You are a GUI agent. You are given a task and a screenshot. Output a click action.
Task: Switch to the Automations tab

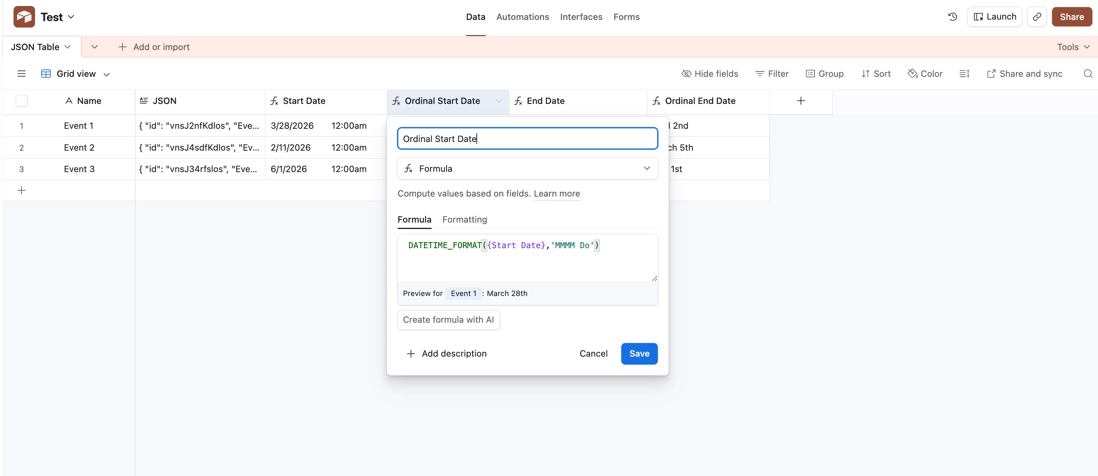coord(522,17)
